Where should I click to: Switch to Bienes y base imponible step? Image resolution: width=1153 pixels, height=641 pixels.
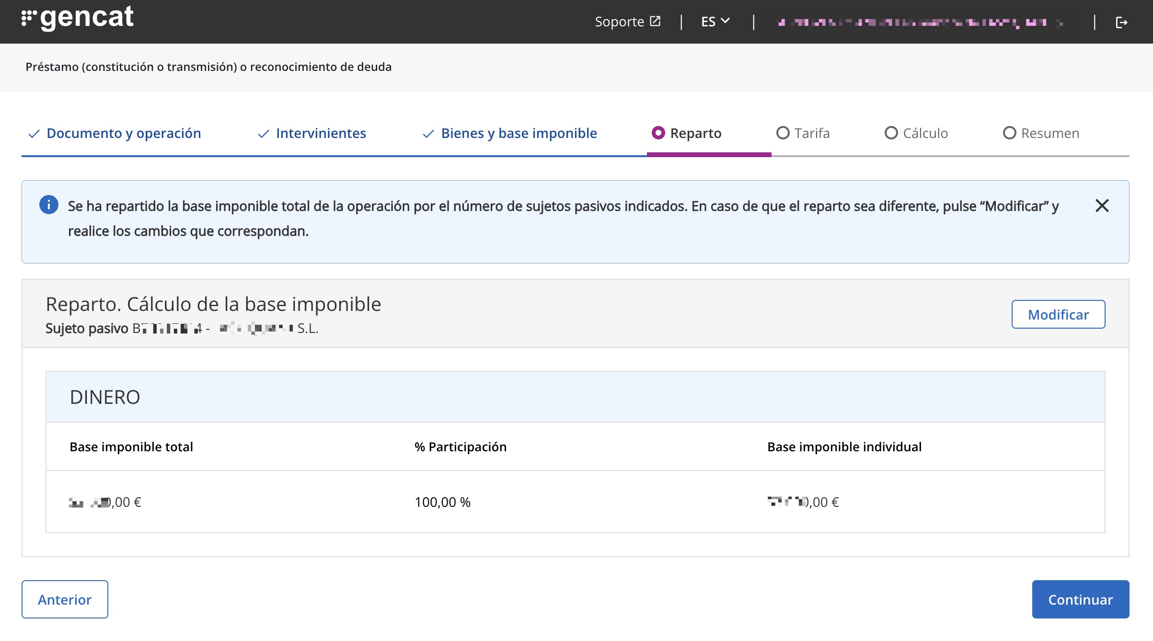pyautogui.click(x=519, y=133)
